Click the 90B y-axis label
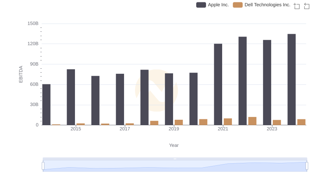The height and width of the screenshot is (181, 314). pos(34,64)
